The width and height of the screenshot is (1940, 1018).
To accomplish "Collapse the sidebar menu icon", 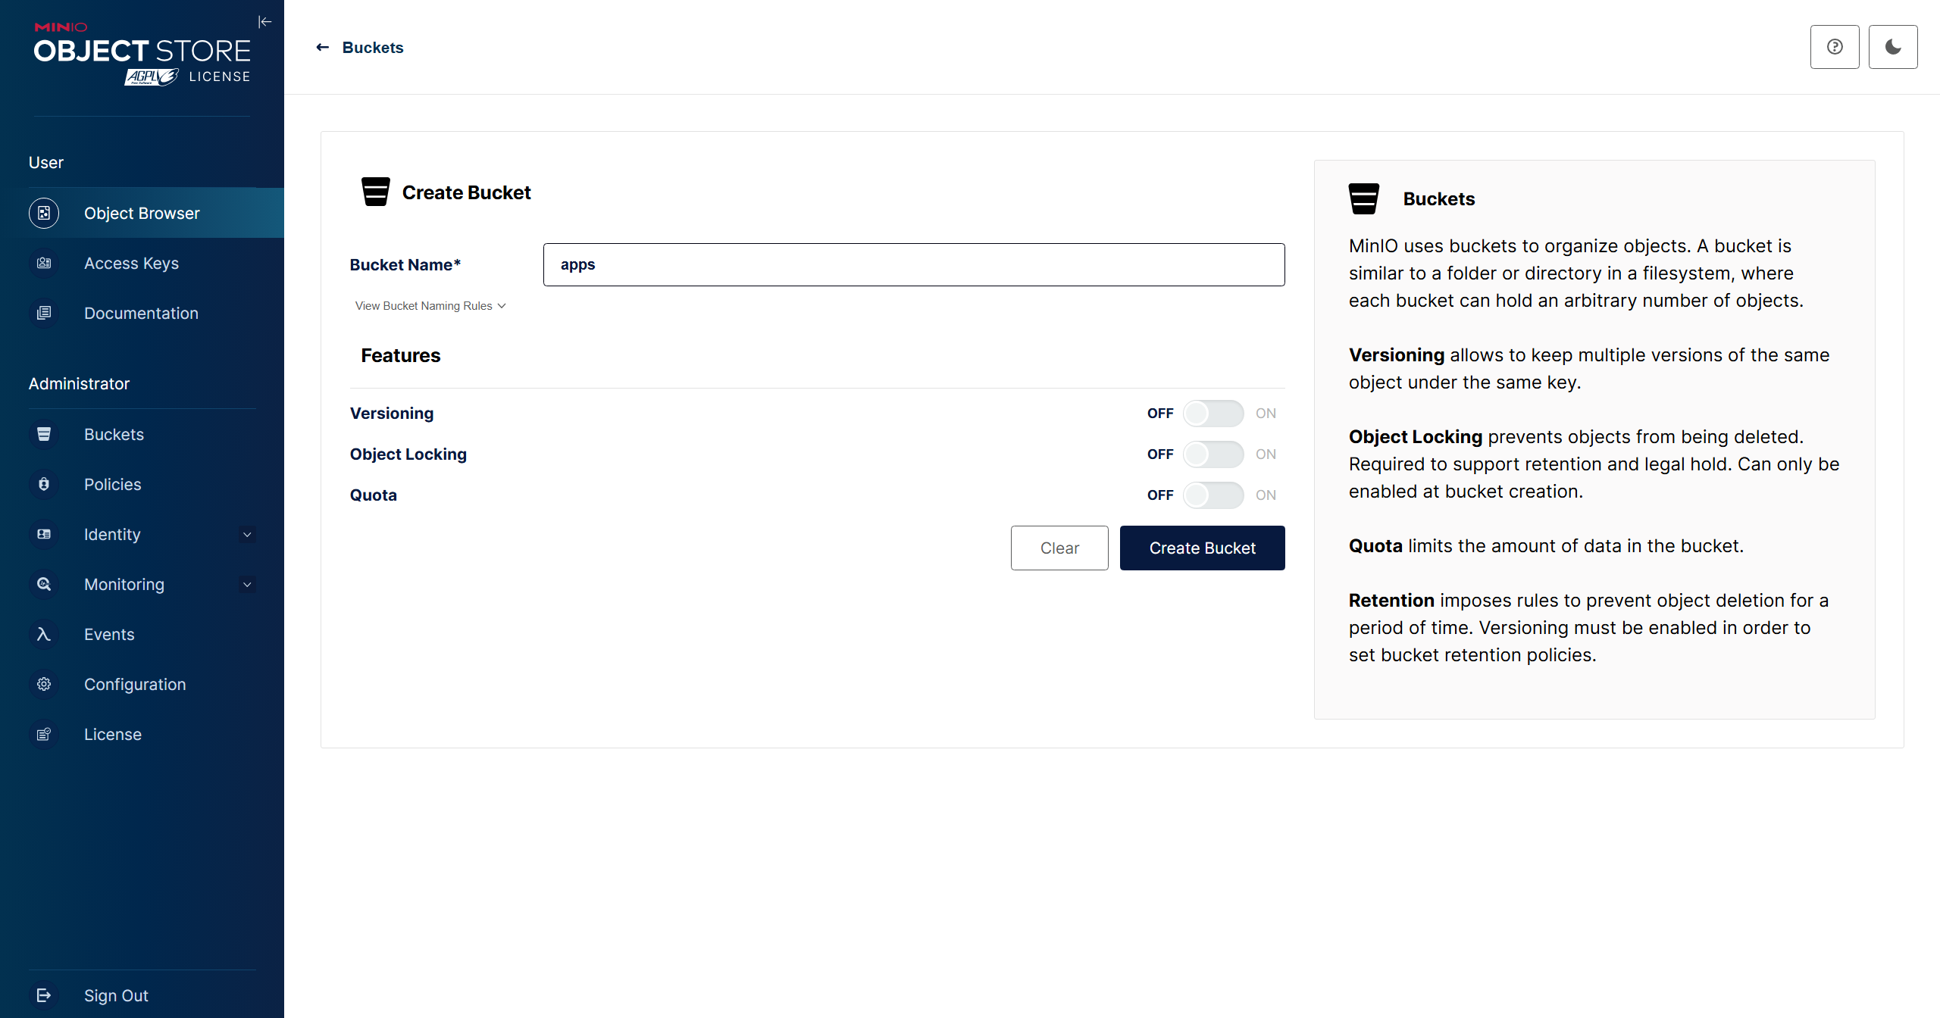I will [264, 22].
